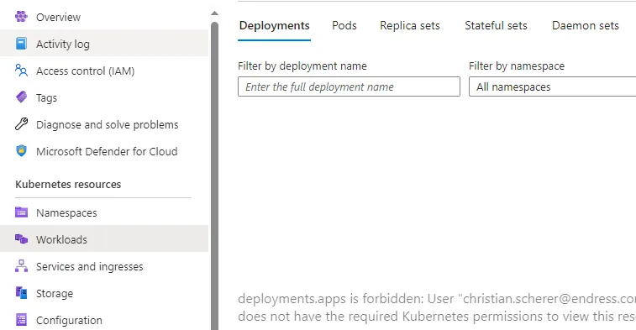The width and height of the screenshot is (636, 330).
Task: Click the Services and ingresses network icon
Action: click(21, 266)
